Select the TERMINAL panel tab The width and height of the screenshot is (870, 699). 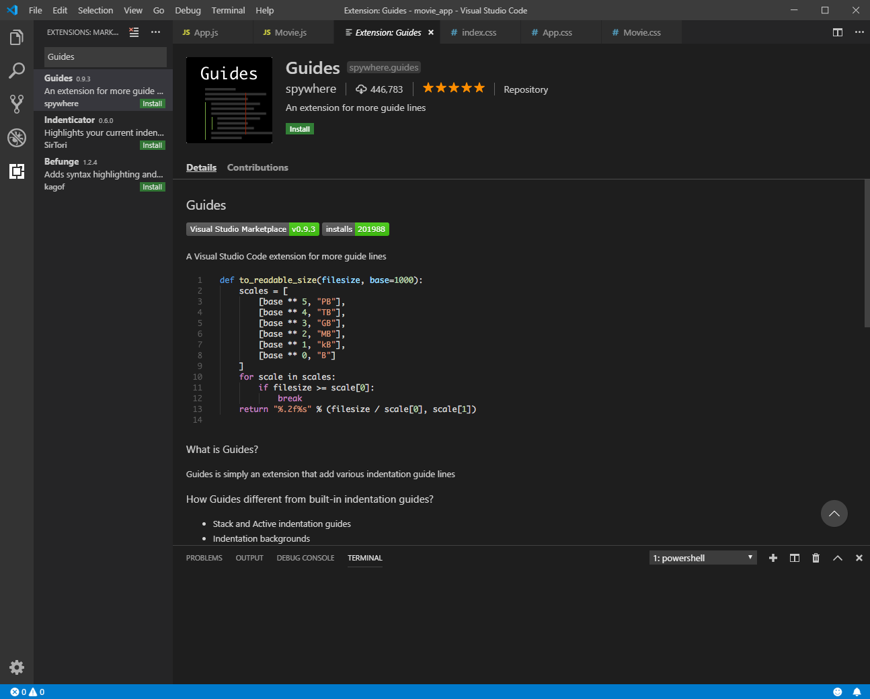coord(365,558)
